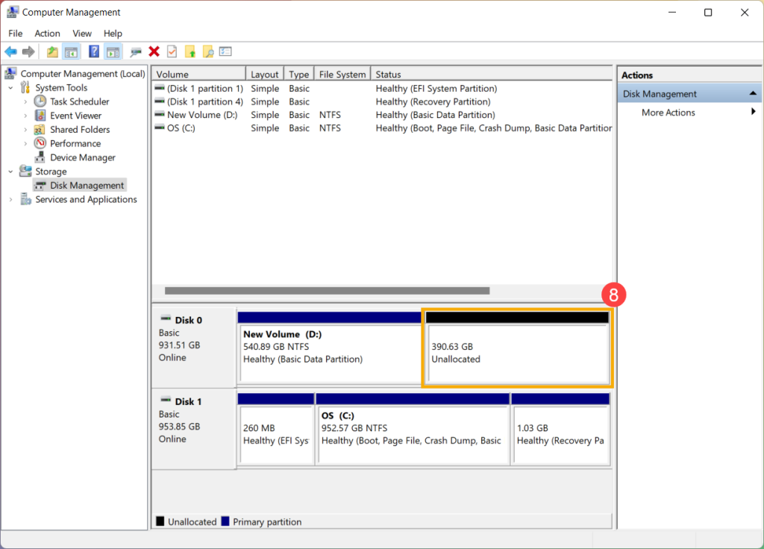Screen dimensions: 764x549
Task: Click the Properties checkmark page icon
Action: point(172,51)
